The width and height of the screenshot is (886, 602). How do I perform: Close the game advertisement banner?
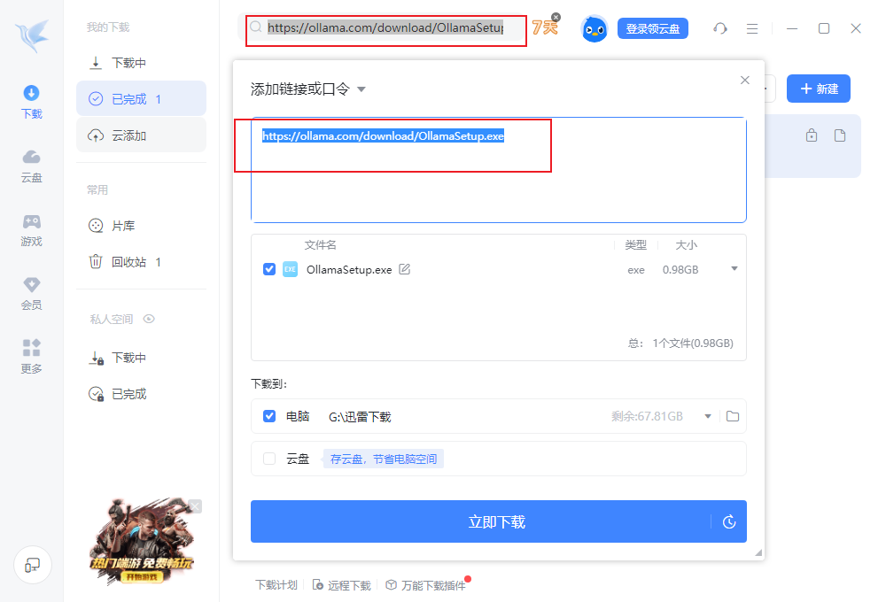pos(195,506)
